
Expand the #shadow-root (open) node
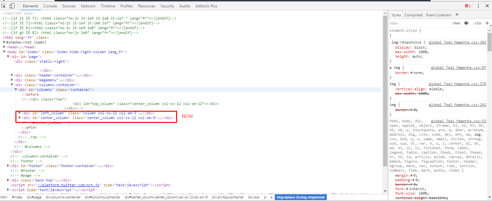tap(4, 42)
